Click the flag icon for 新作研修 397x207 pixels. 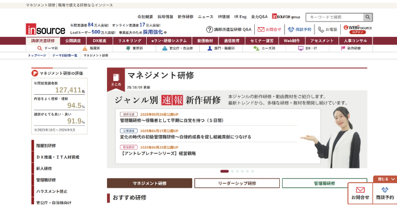[343, 48]
